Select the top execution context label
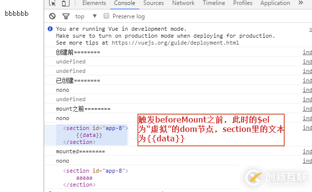The image size is (312, 192). (80, 16)
